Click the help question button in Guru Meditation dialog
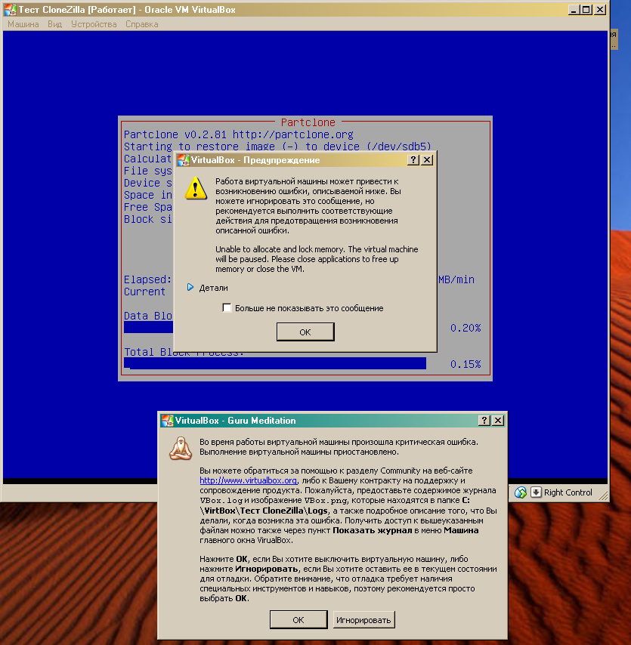Viewport: 631px width, 645px height. (484, 421)
